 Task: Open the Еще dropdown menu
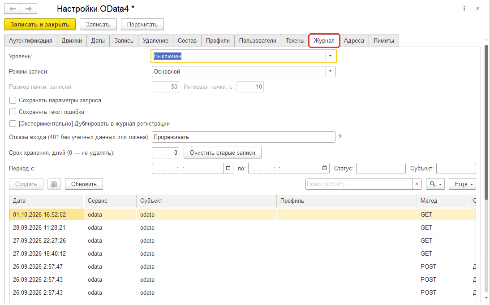pos(463,184)
